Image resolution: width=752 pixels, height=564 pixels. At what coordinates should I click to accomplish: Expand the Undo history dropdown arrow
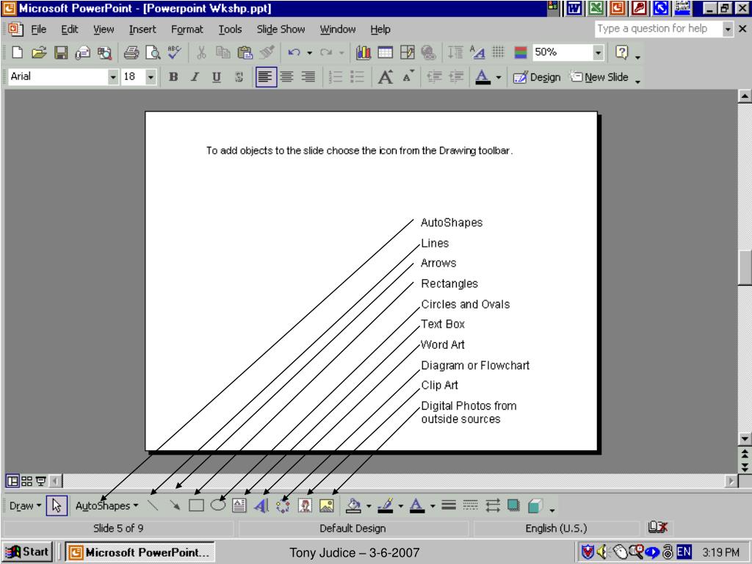pyautogui.click(x=309, y=53)
